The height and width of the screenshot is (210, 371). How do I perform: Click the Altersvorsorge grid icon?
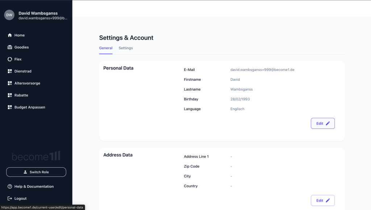[x=10, y=83]
